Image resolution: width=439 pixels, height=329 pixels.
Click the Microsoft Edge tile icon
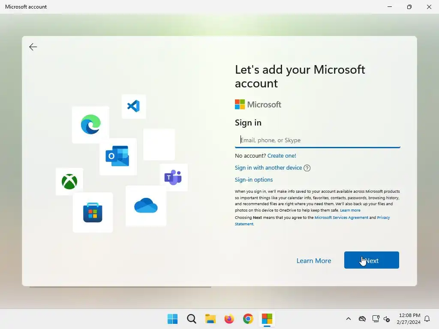tap(90, 125)
